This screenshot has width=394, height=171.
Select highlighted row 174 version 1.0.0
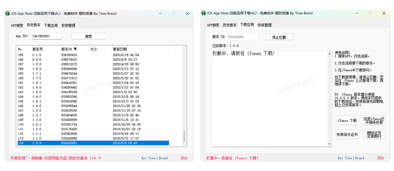(93, 143)
